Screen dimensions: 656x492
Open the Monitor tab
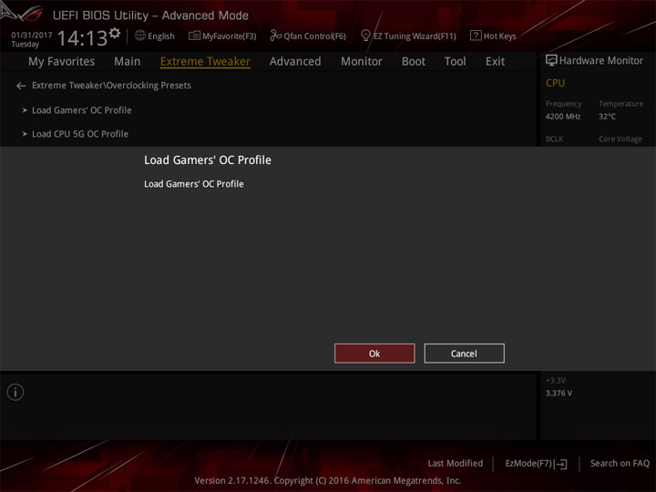click(x=362, y=62)
